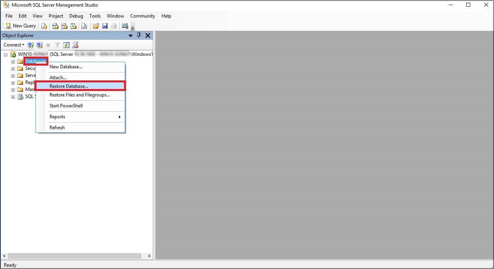Click the Print icon in toolbar
Viewport: 494px width, 269px height.
pos(113,26)
